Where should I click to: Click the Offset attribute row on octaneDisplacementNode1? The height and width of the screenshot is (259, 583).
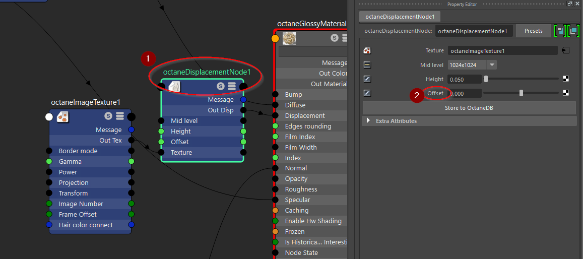202,142
